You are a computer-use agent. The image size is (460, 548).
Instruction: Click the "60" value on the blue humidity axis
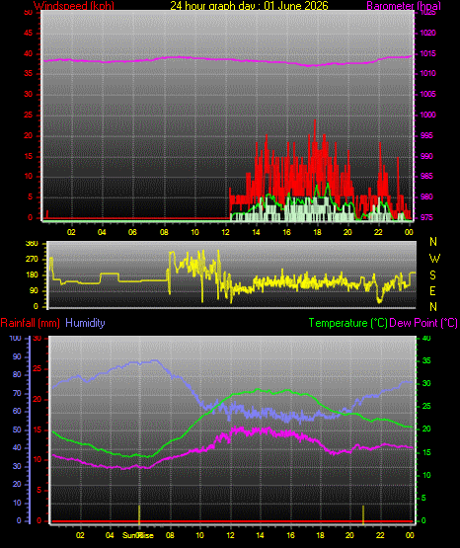17,411
